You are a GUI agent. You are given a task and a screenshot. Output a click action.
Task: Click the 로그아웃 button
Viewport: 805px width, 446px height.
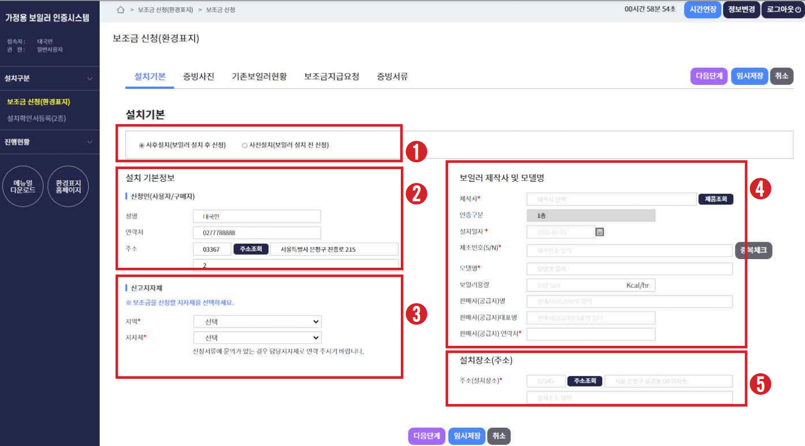(783, 10)
